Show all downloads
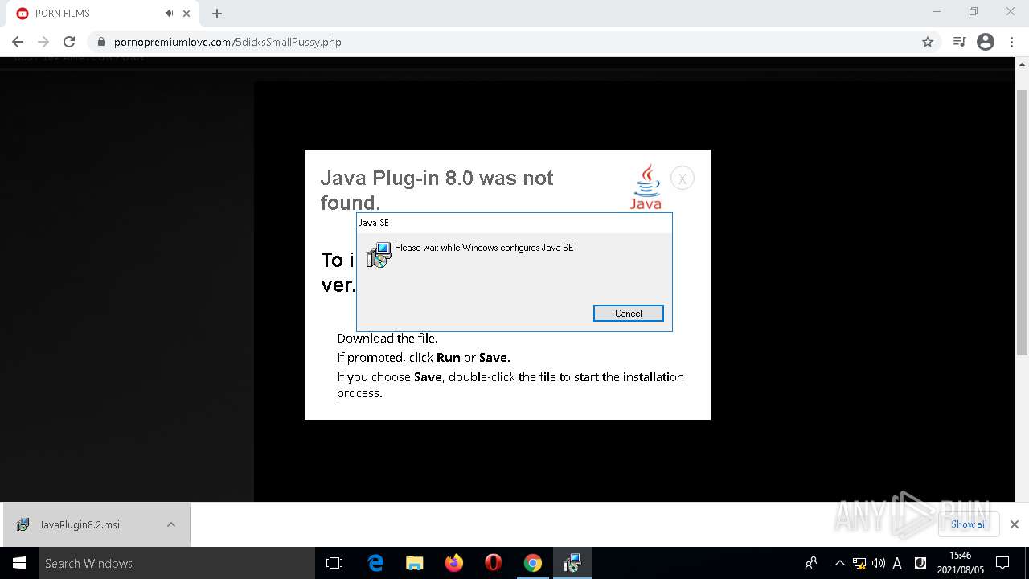 coord(969,524)
